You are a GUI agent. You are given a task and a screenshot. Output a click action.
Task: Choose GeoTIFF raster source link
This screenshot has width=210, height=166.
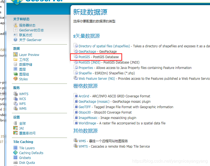[85, 107]
